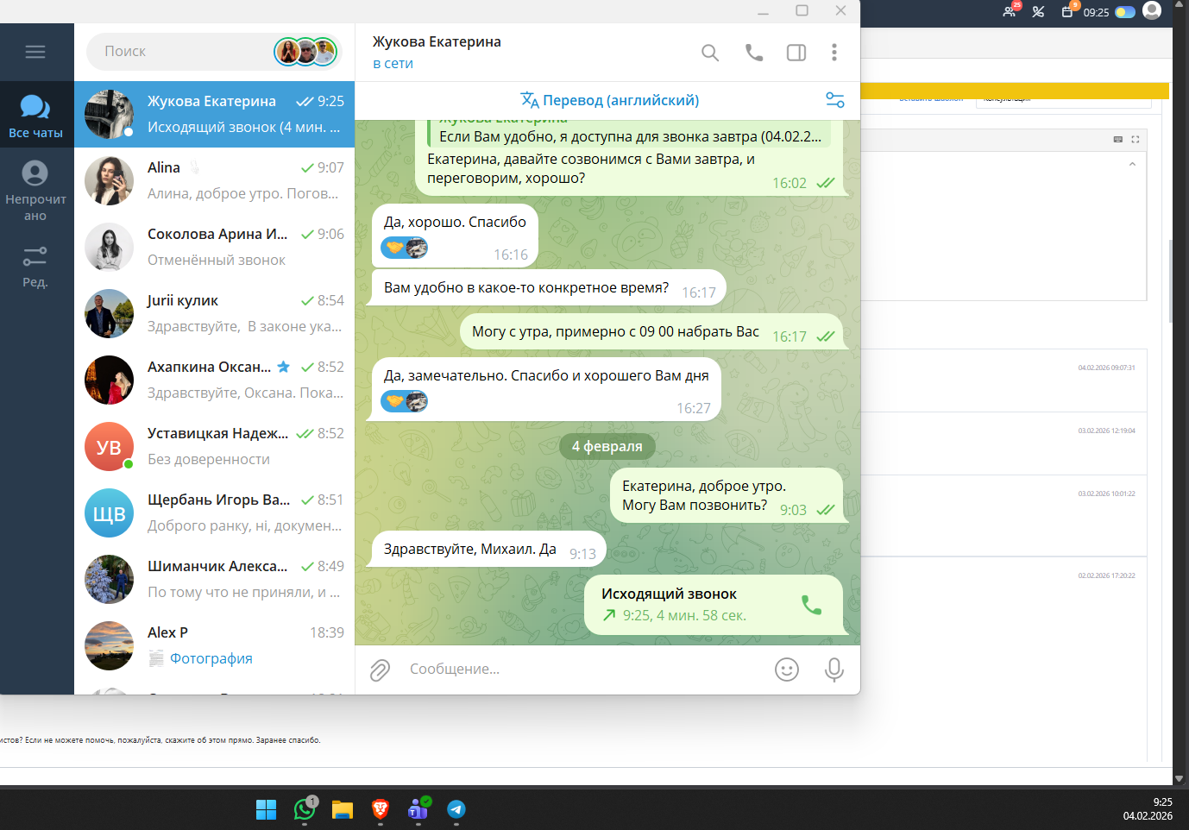
Task: Click the chat header name 'Жукова Екатерина'
Action: point(437,41)
